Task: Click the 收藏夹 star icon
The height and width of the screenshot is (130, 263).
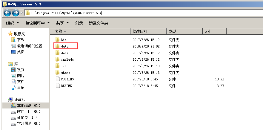Action: click(10, 34)
